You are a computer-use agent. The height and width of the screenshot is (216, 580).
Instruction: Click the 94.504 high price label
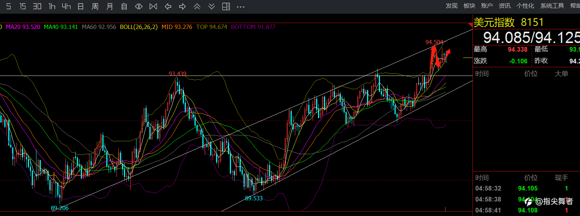[435, 42]
